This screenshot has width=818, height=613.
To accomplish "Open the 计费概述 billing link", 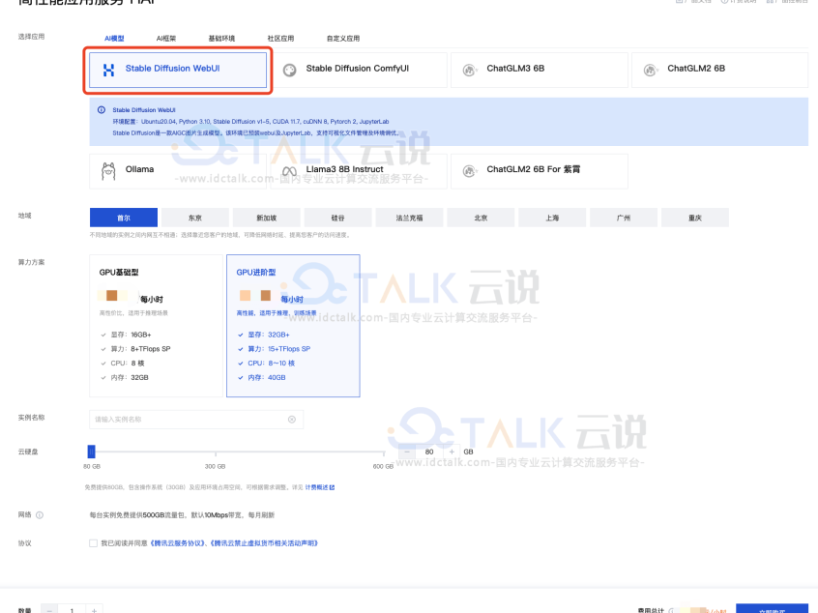I will click(320, 487).
